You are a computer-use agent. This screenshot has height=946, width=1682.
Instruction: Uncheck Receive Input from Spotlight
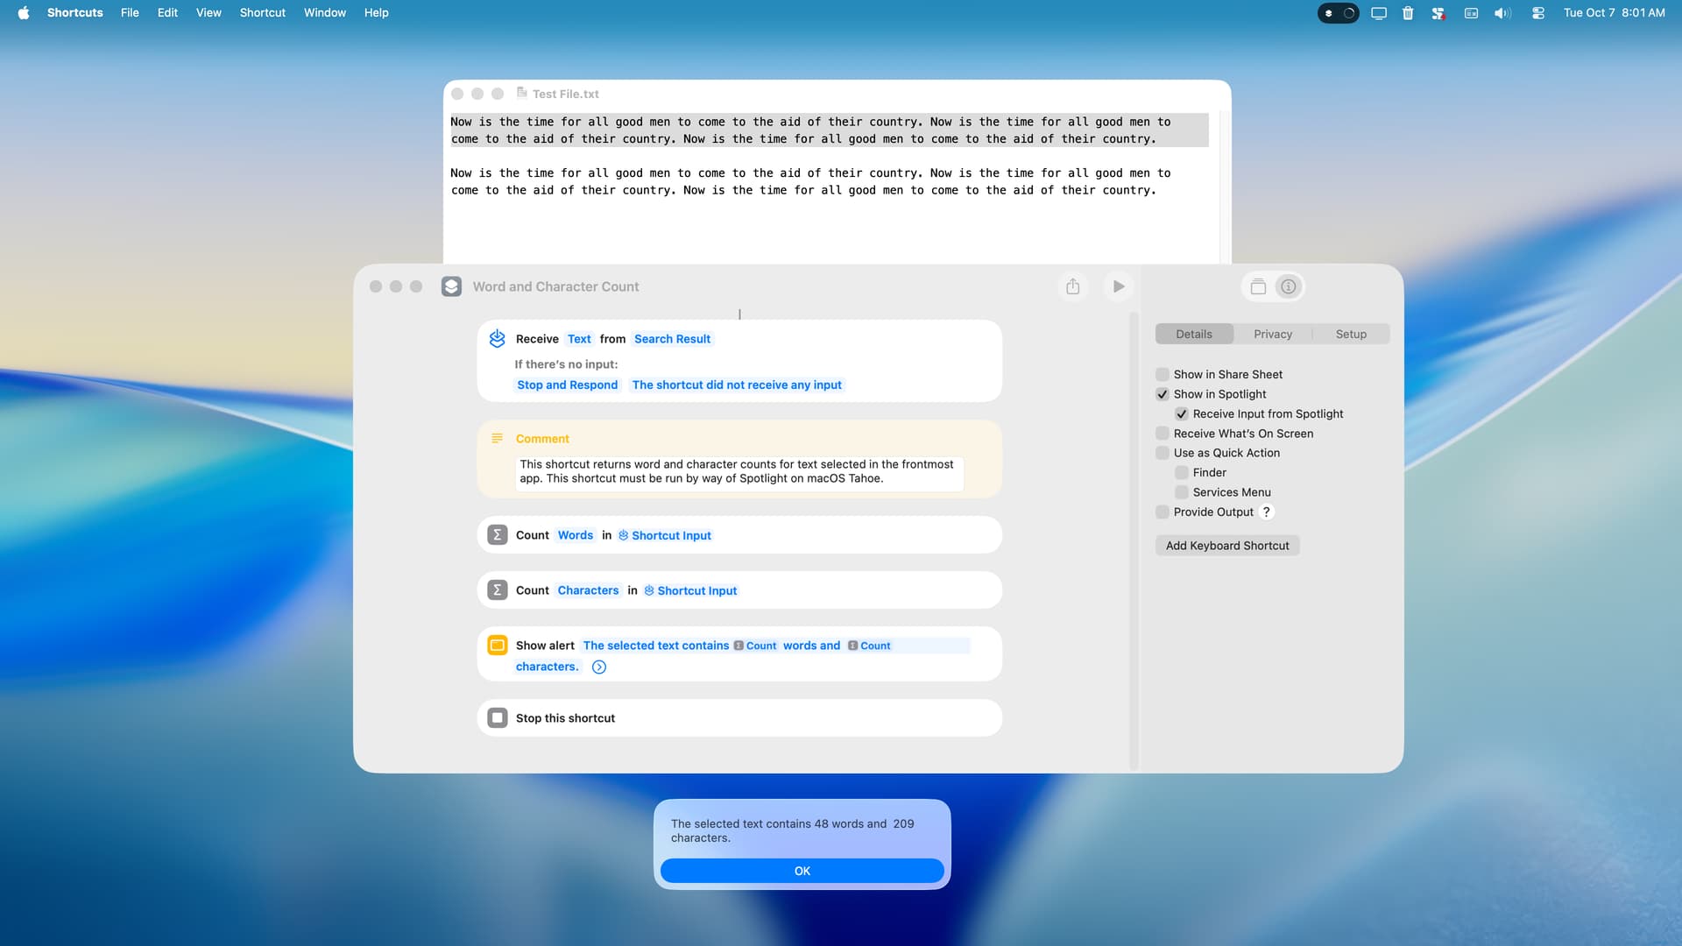pyautogui.click(x=1182, y=414)
